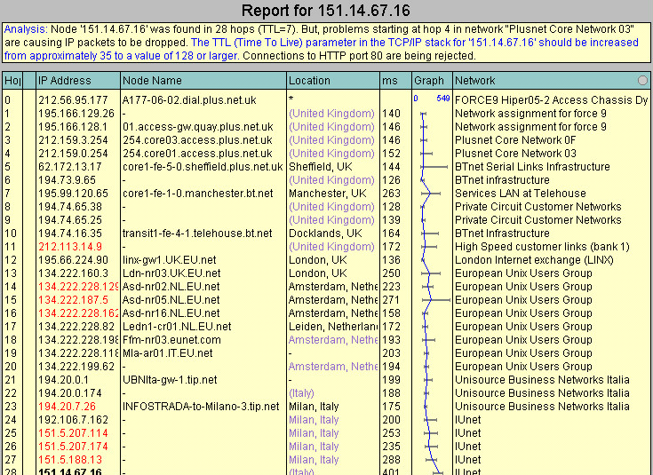The width and height of the screenshot is (653, 475).
Task: Click the Network column header
Action: pyautogui.click(x=552, y=80)
